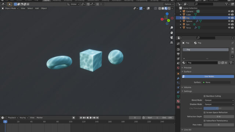Open the viewport Select menu
Screen dimensions: 235x132
coord(30,8)
